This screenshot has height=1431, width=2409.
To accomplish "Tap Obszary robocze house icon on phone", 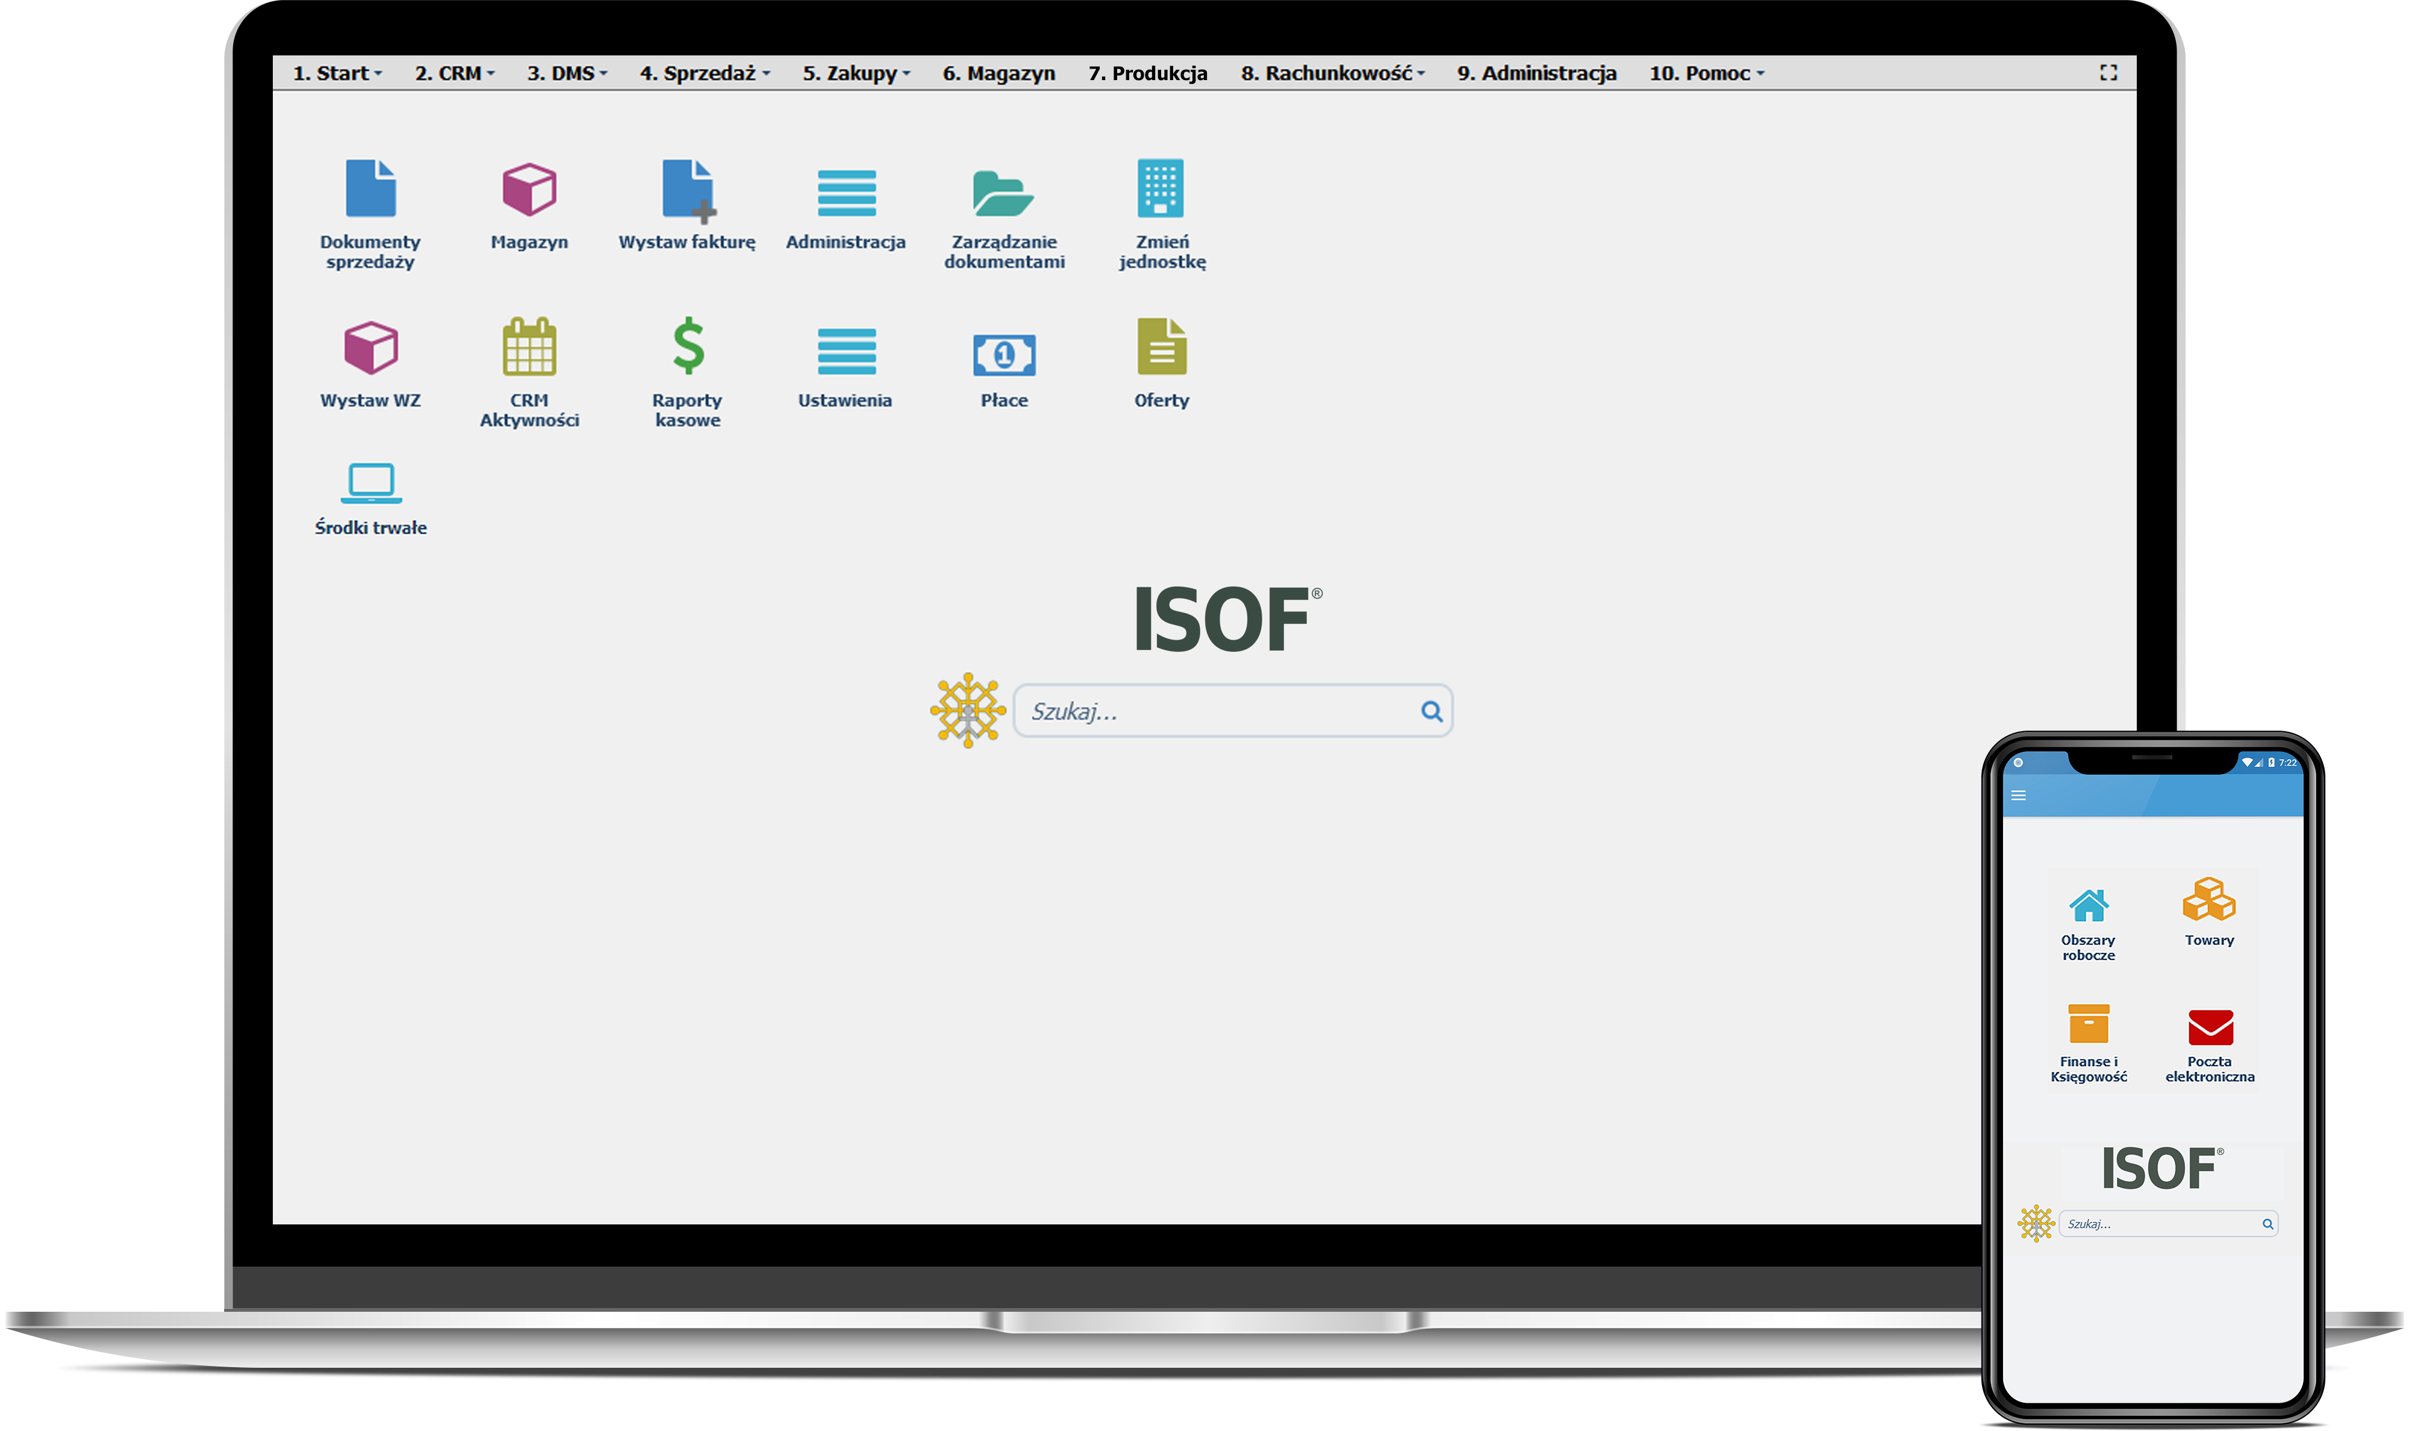I will 2088,905.
